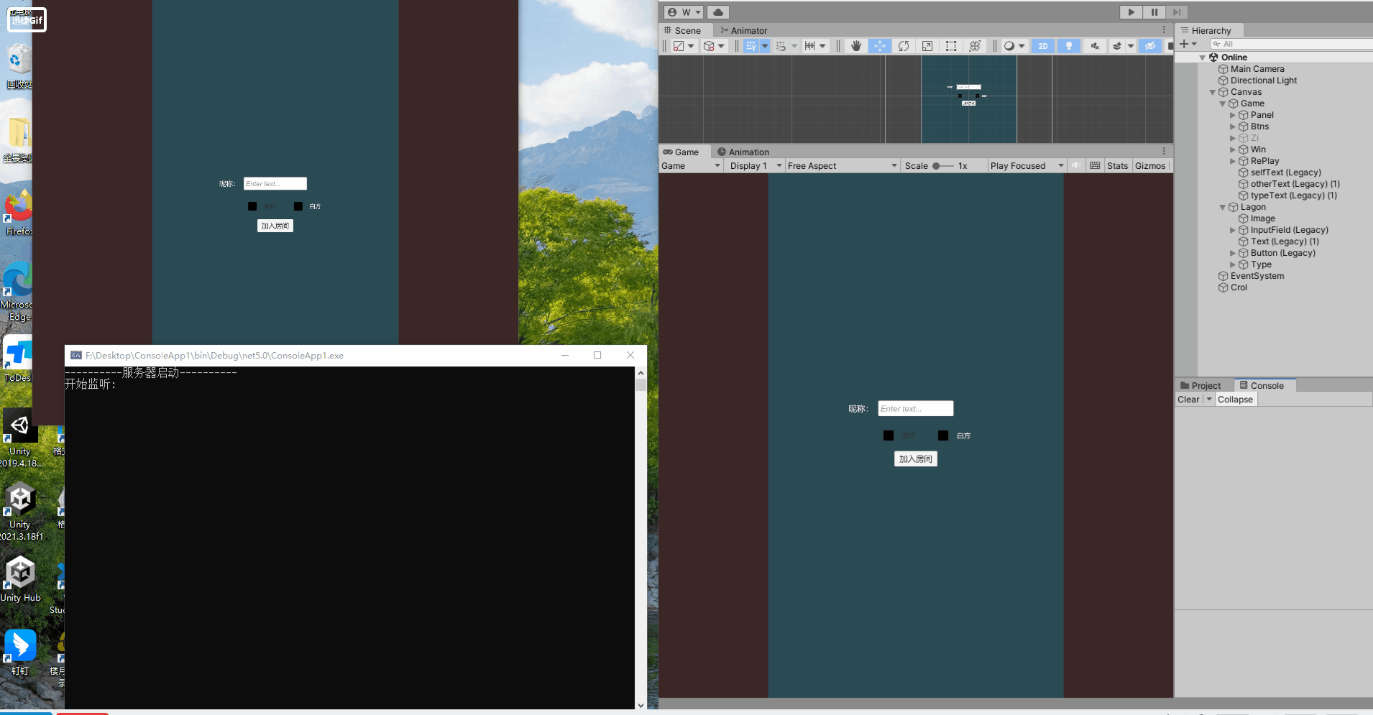This screenshot has width=1373, height=715.
Task: Choose the Rotate tool in Scene toolbar
Action: coord(904,46)
